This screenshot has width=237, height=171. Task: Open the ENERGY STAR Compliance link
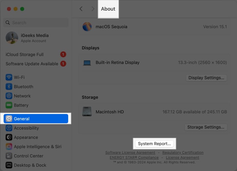[134, 157]
